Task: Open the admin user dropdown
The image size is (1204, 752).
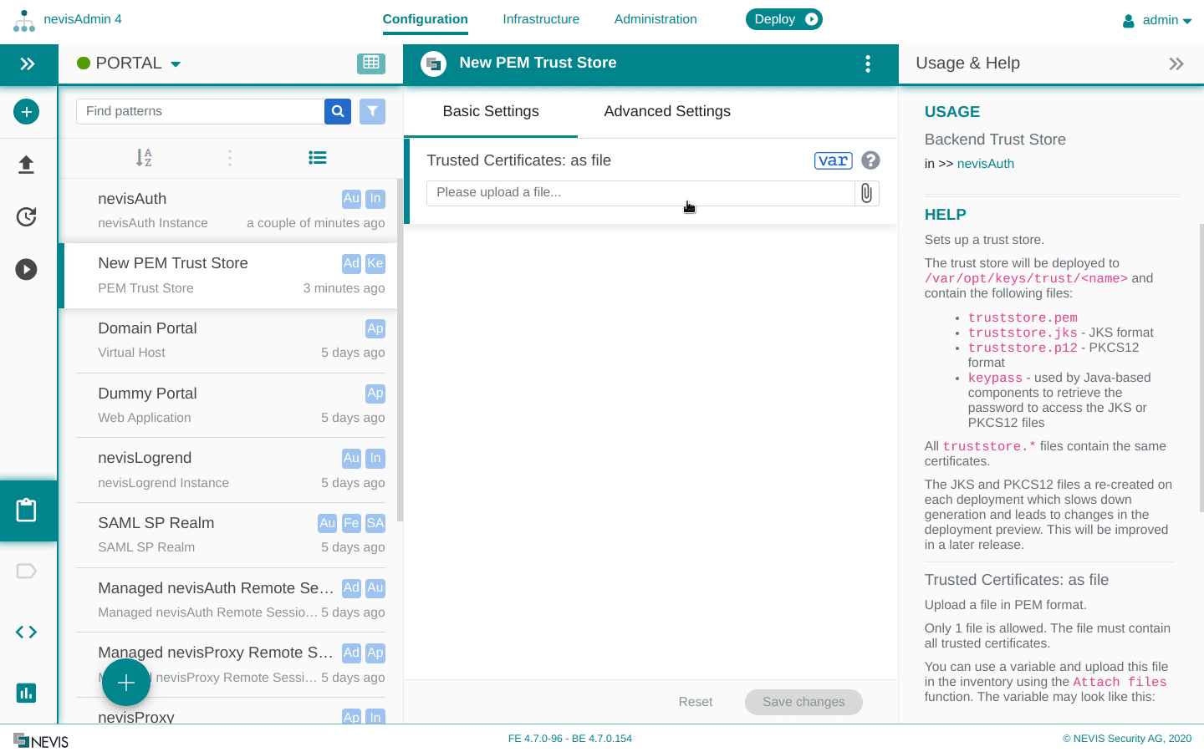Action: coord(1157,20)
